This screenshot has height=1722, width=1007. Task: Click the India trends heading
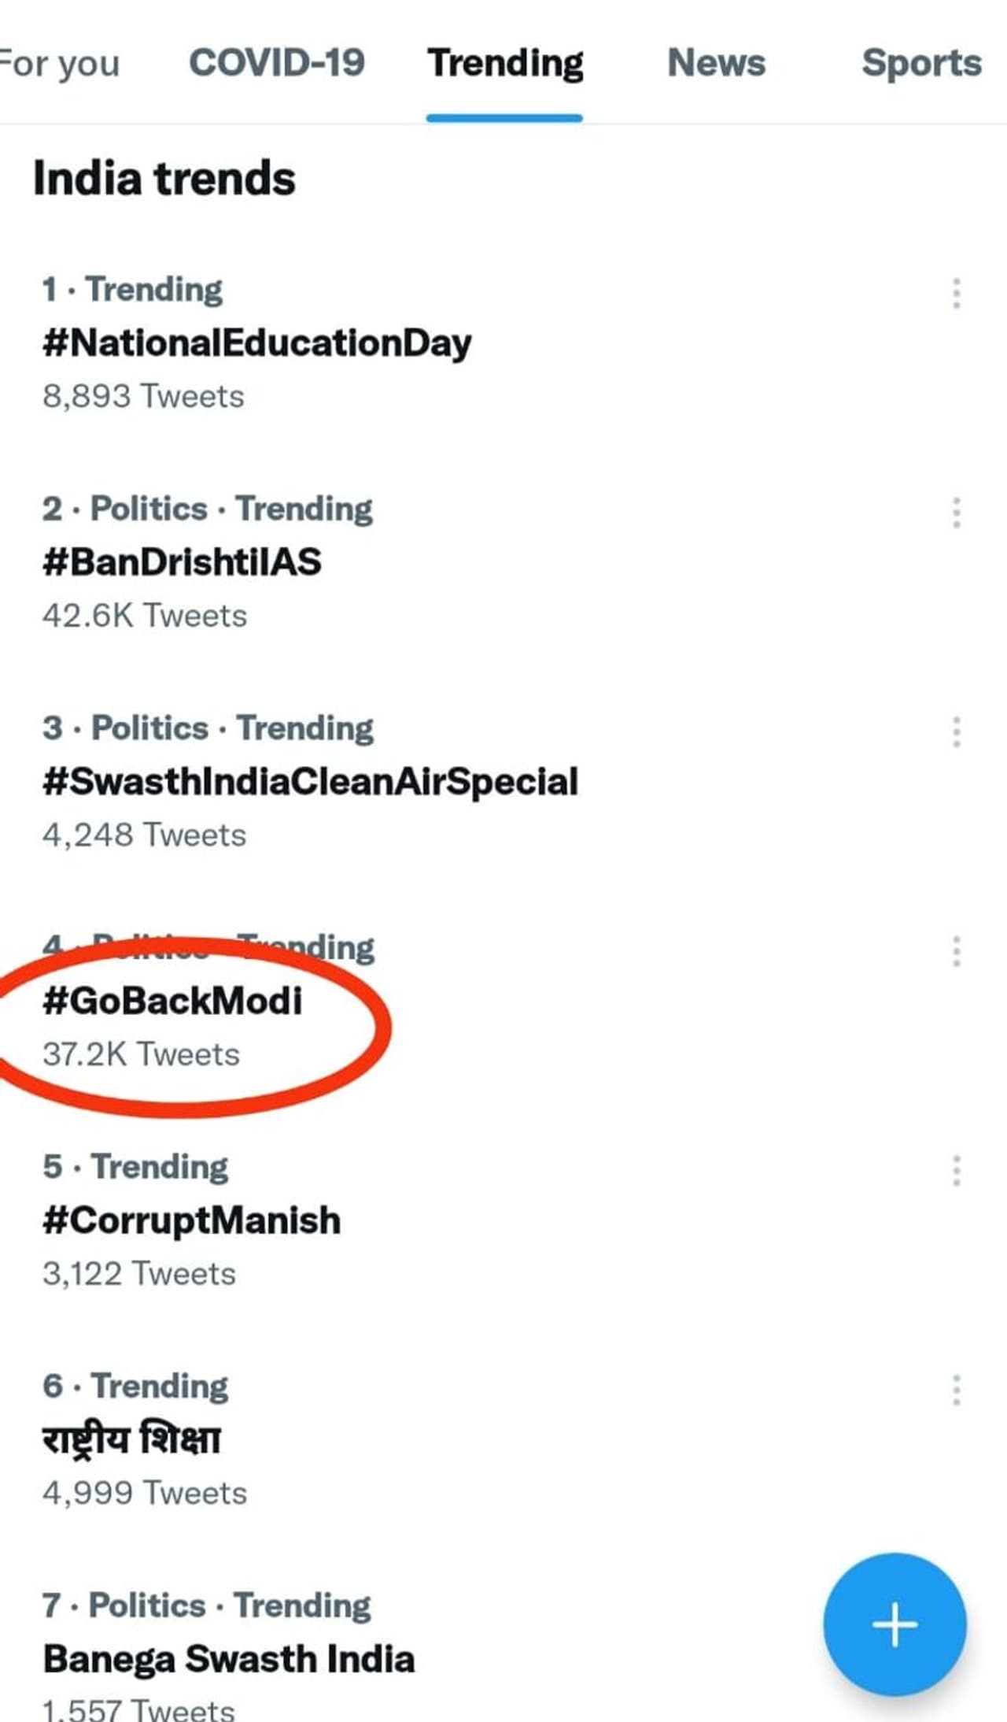164,179
